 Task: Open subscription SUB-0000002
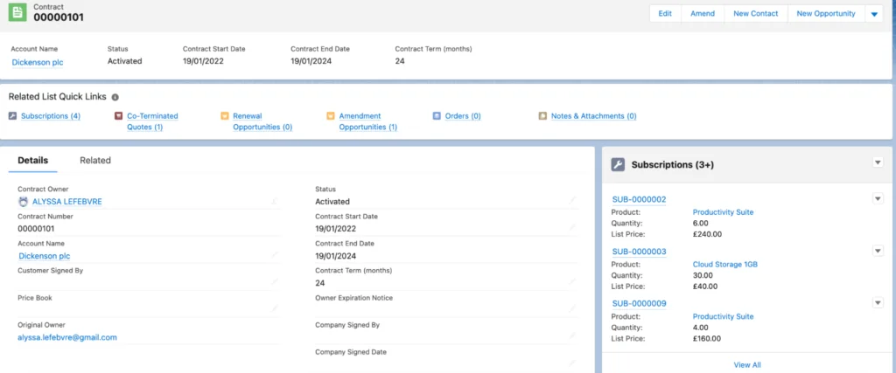pyautogui.click(x=639, y=199)
